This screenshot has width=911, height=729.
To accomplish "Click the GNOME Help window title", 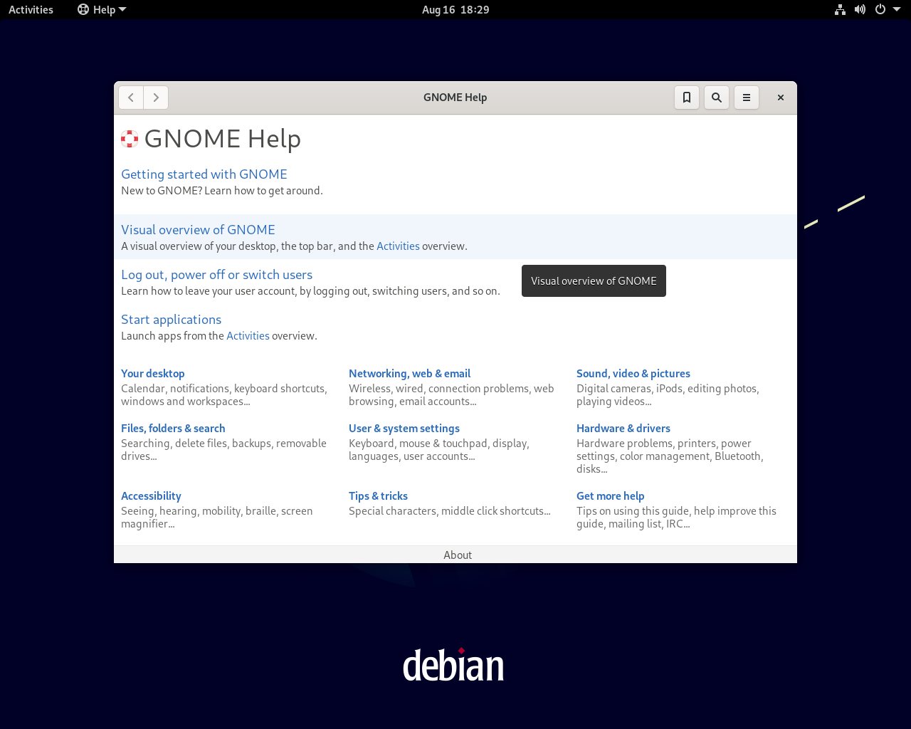I will 455,98.
